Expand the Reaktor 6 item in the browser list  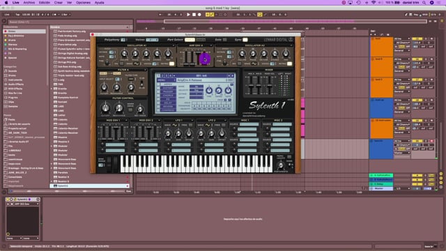[x=52, y=181]
